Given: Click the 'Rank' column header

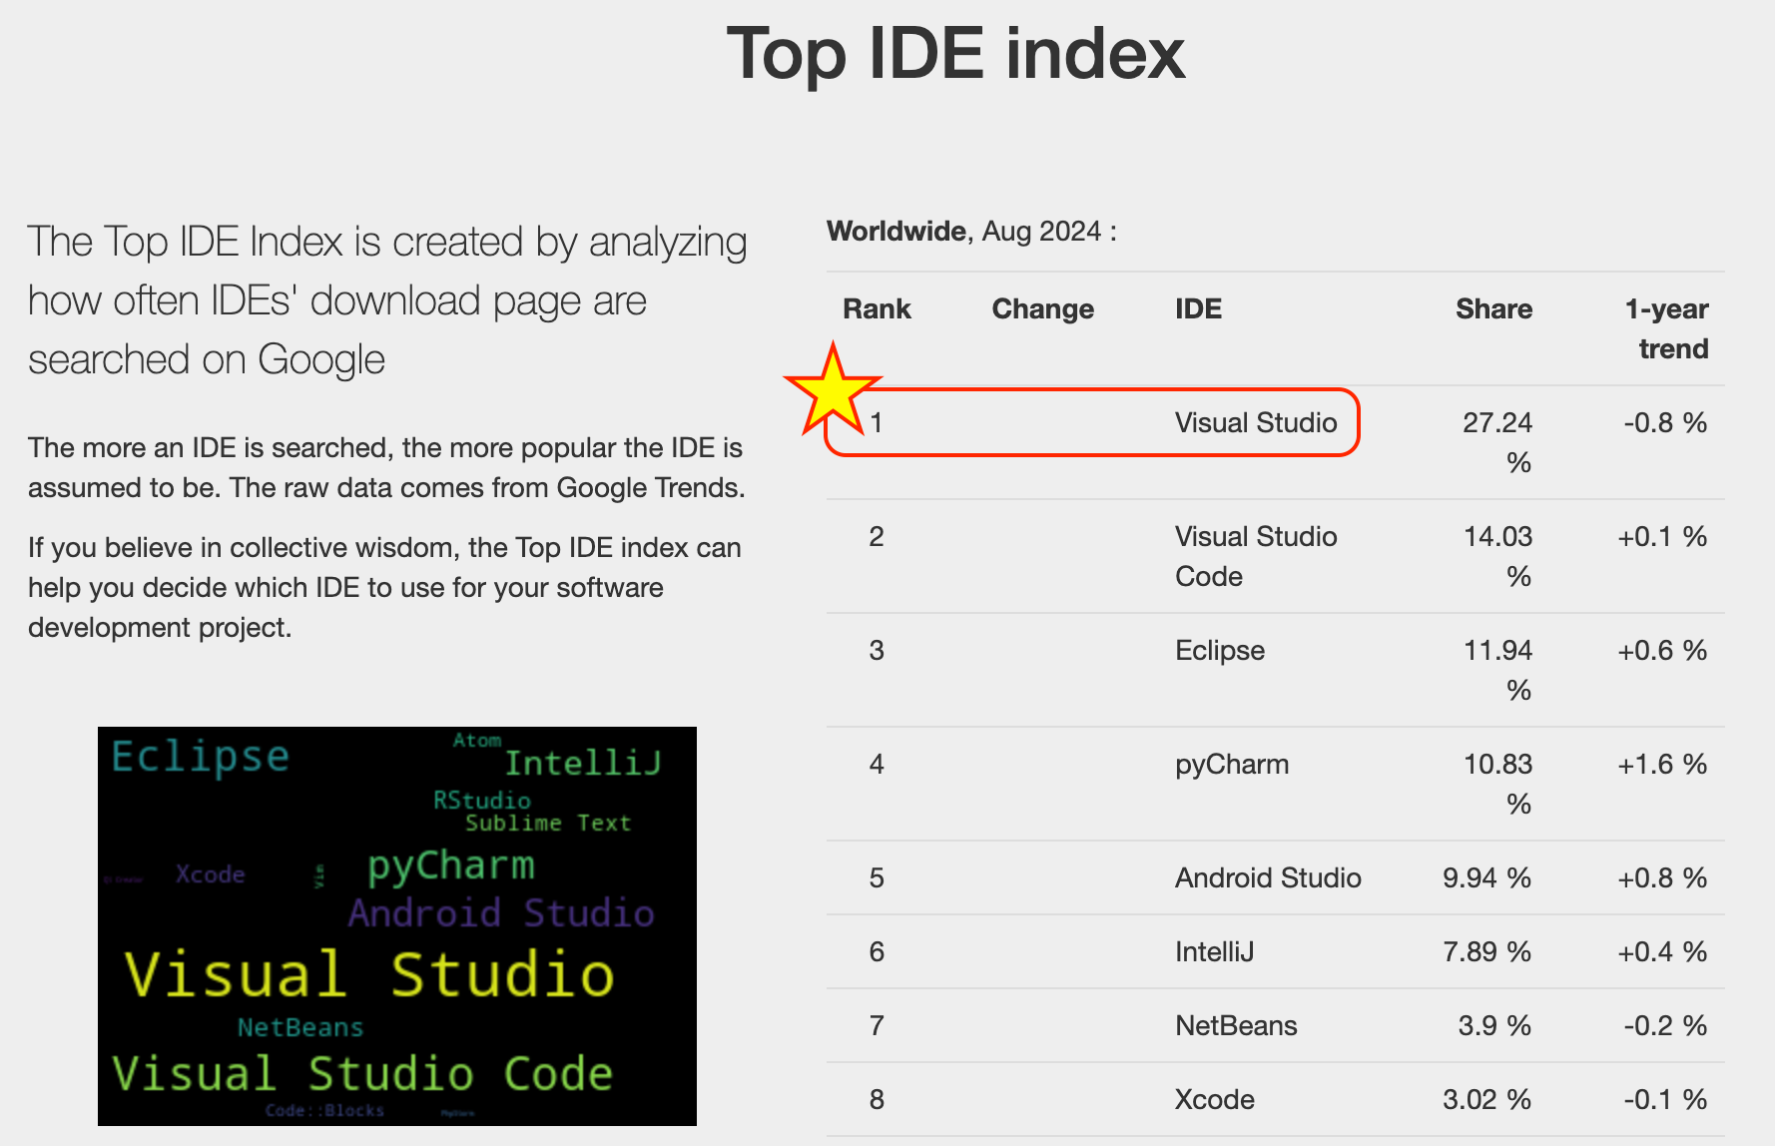Looking at the screenshot, I should point(877,308).
